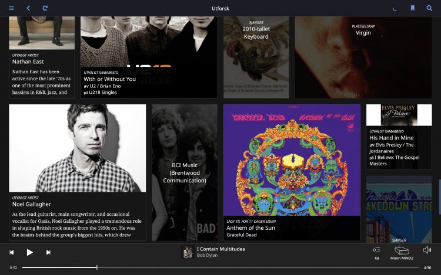Image resolution: width=441 pixels, height=275 pixels.
Task: Open the Noel Gallagher featured artist card
Action: pos(77,170)
